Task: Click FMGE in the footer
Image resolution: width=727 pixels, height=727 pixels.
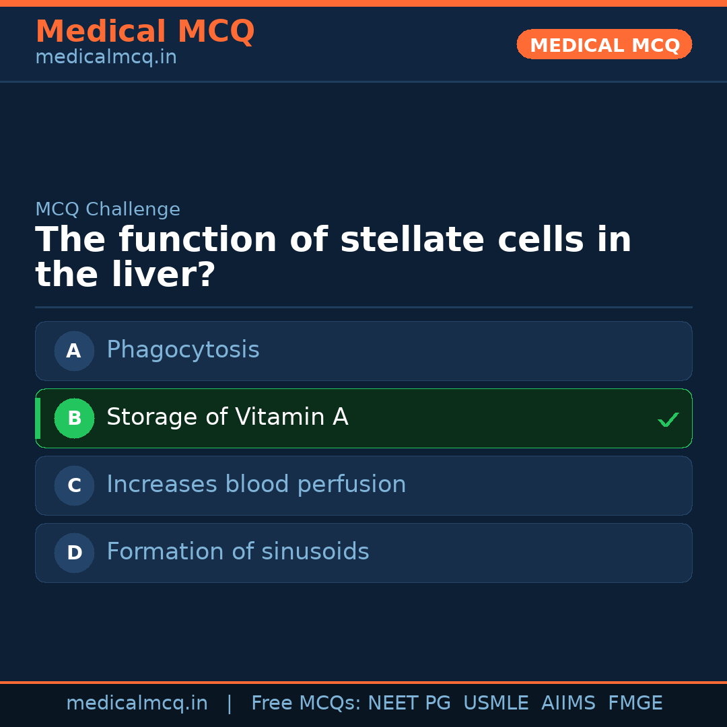Action: tap(635, 703)
